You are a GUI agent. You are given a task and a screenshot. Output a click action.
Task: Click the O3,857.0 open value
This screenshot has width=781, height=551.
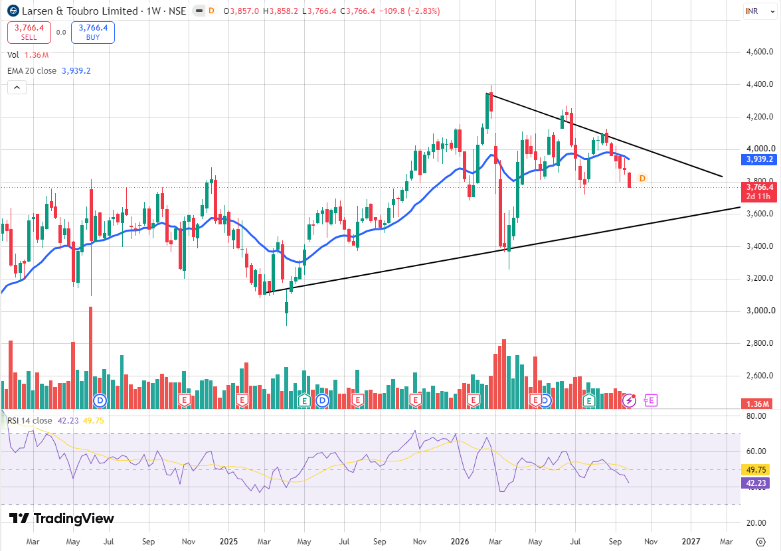(x=241, y=11)
